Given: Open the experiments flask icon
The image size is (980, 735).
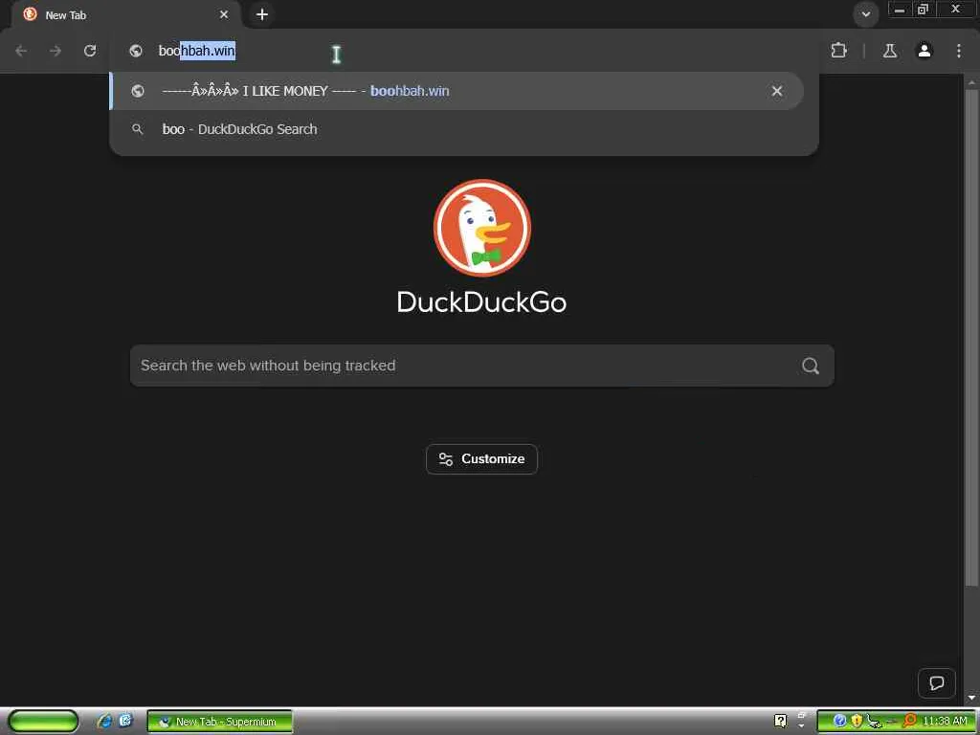Looking at the screenshot, I should click(890, 52).
